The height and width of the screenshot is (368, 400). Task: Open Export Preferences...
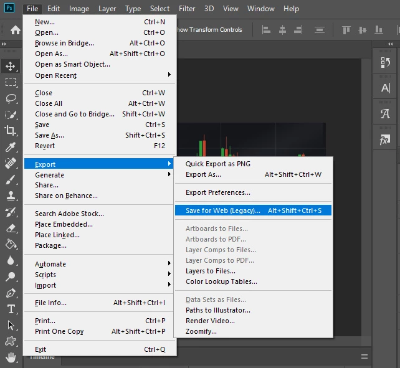click(253, 192)
